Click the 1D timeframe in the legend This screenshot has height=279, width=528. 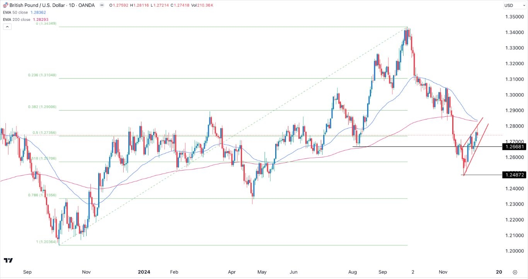[x=73, y=5]
